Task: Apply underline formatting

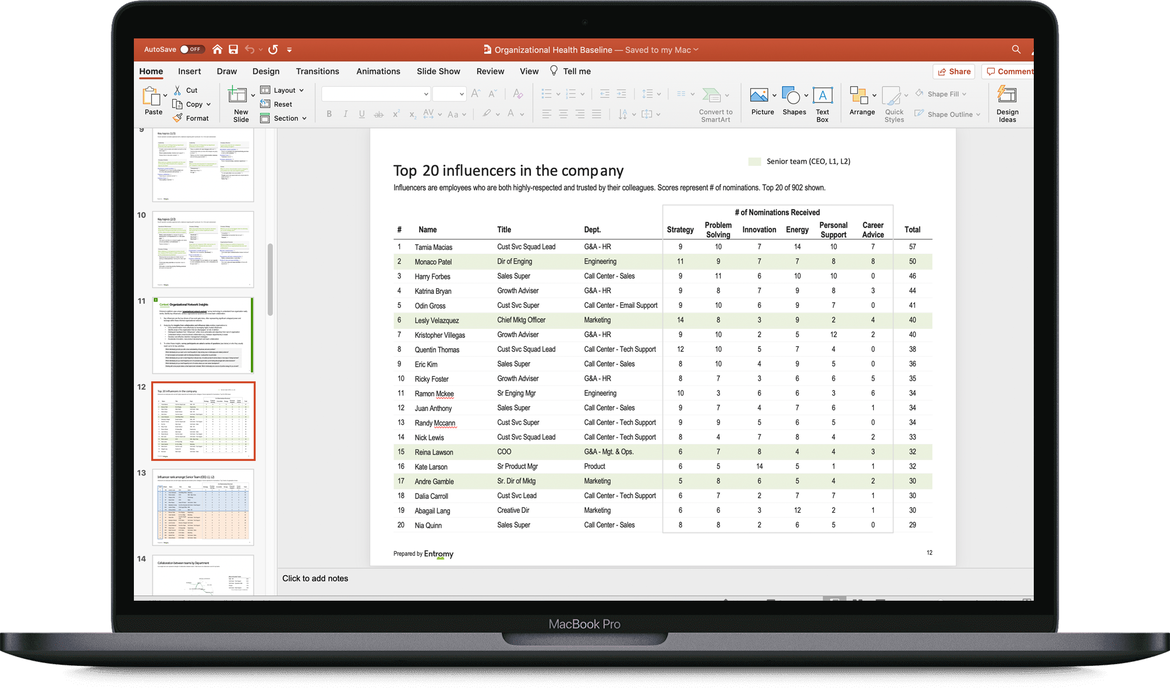Action: point(361,114)
